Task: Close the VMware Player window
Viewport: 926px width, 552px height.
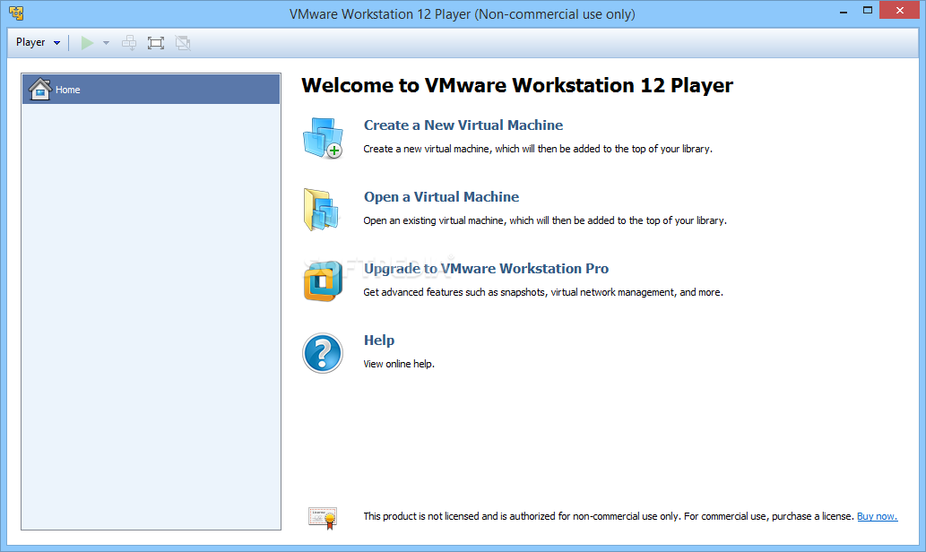Action: pyautogui.click(x=899, y=11)
